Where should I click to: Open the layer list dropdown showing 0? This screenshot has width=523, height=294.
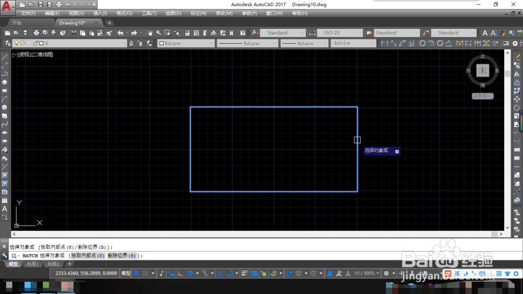click(x=70, y=43)
